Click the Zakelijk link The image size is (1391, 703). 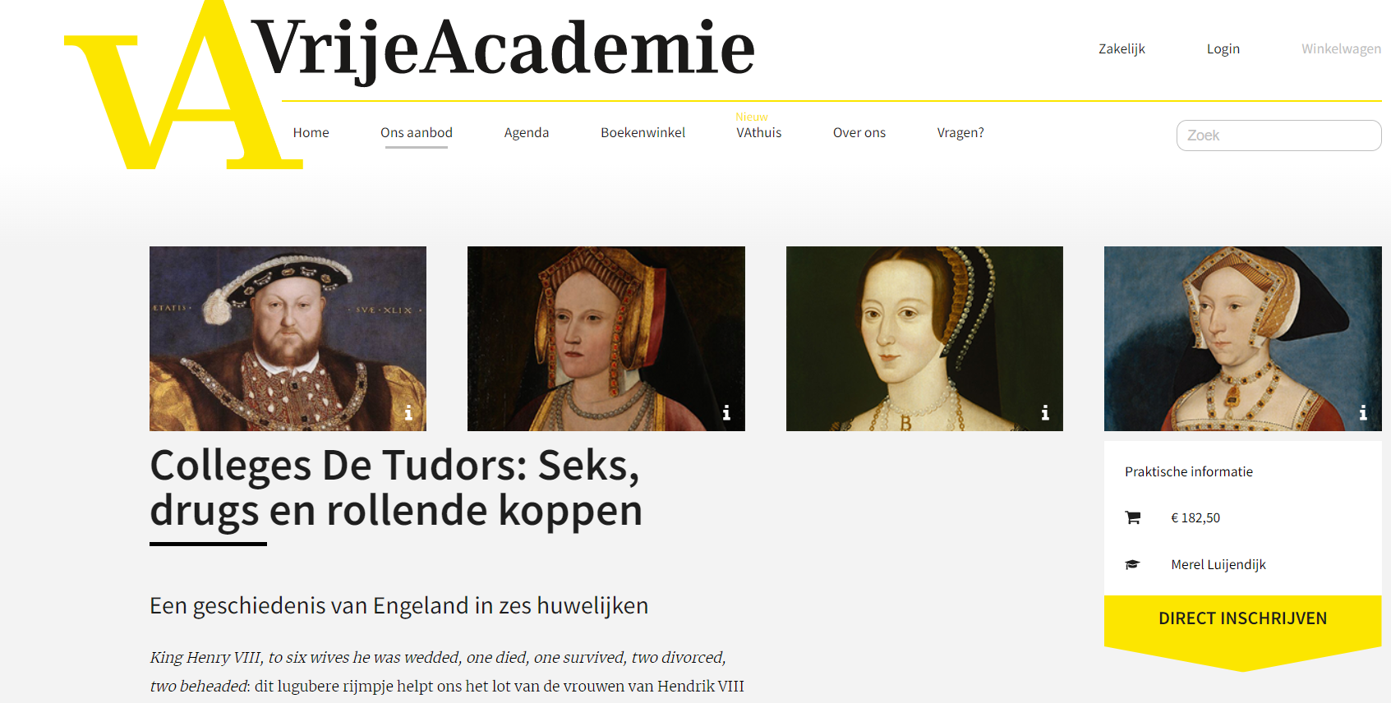[x=1122, y=48]
